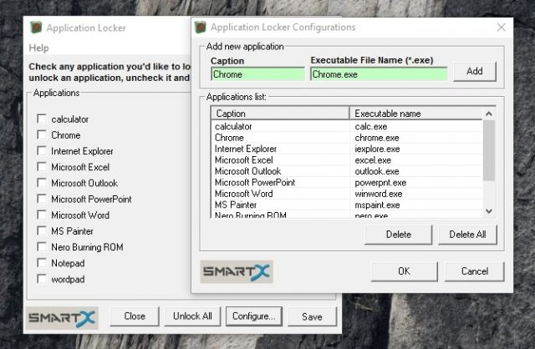Click the Close button in Application Locker

(x=135, y=316)
